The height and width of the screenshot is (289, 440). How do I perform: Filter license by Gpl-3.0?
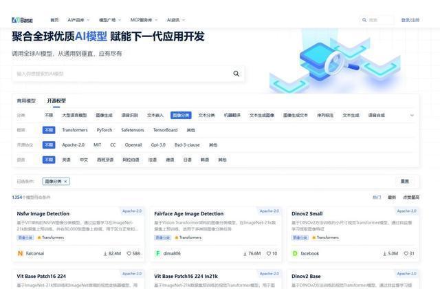tap(158, 145)
